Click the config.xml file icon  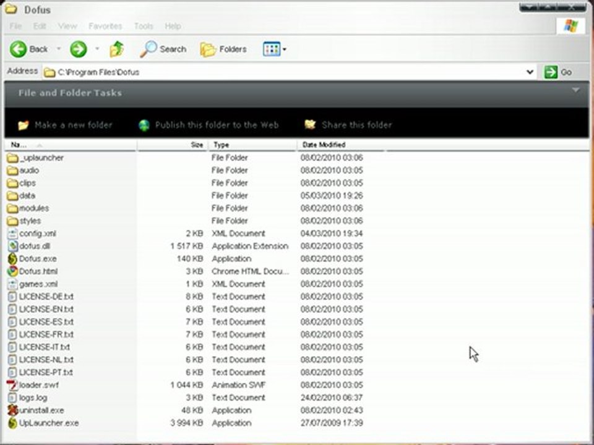coord(12,234)
